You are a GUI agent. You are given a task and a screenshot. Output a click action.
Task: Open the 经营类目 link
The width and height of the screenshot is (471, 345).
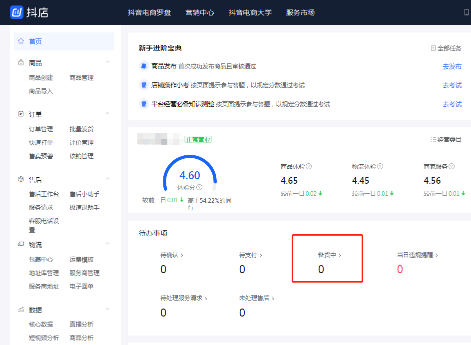click(x=446, y=139)
